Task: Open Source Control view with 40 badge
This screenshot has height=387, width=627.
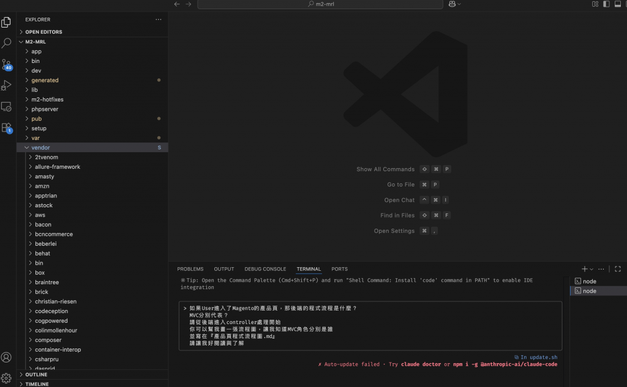Action: [x=7, y=64]
